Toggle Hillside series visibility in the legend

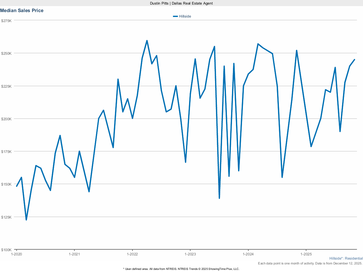click(x=185, y=16)
